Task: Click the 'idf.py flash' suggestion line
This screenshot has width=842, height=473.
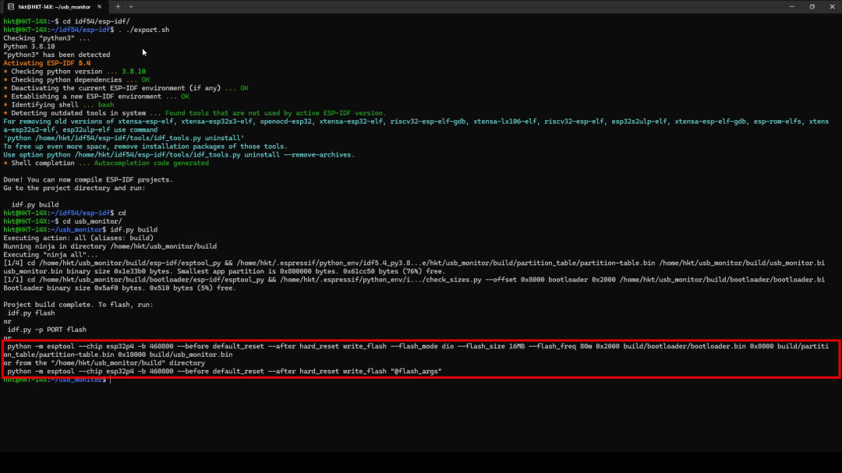Action: point(32,312)
